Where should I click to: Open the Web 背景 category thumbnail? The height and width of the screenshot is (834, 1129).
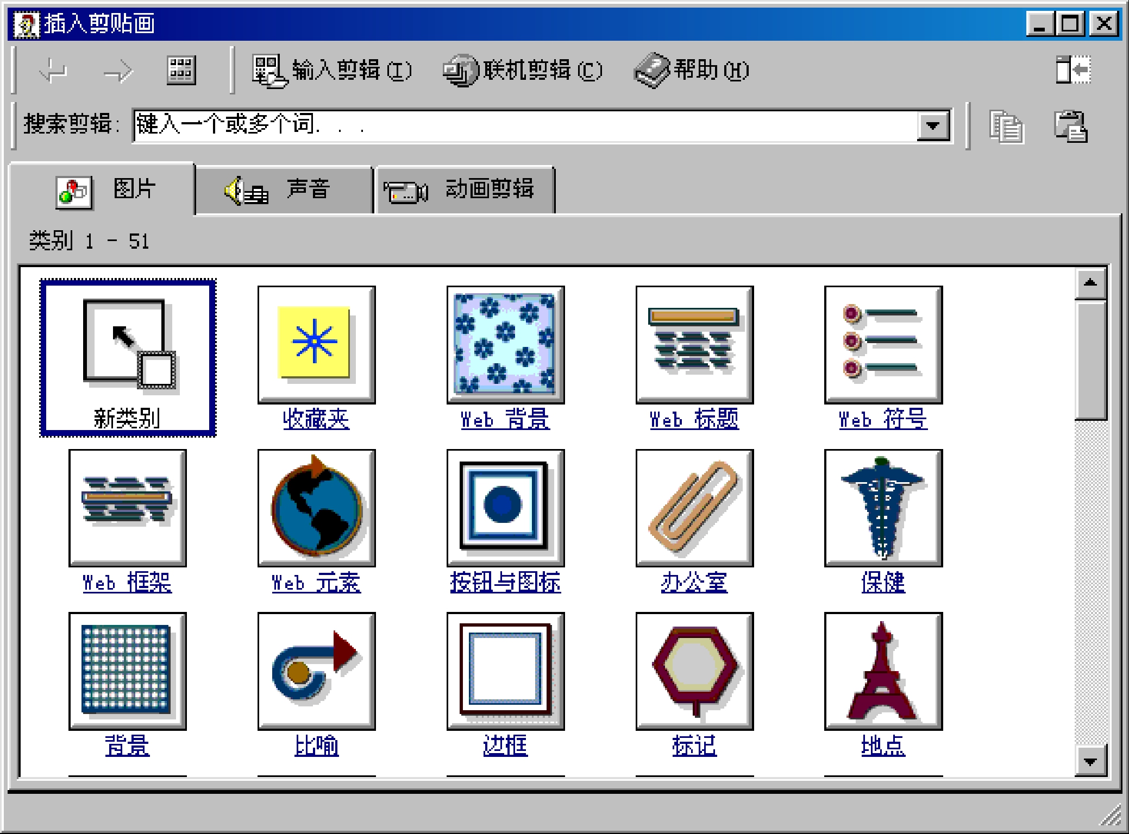[505, 346]
